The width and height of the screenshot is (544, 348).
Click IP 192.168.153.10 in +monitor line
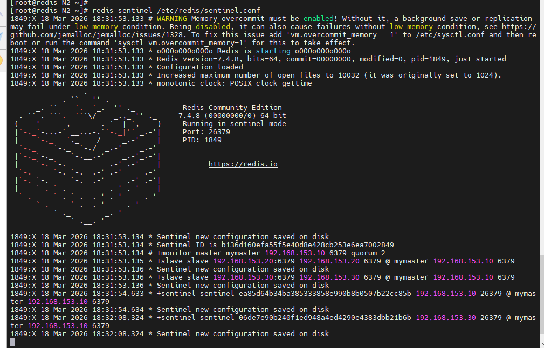tap(295, 253)
